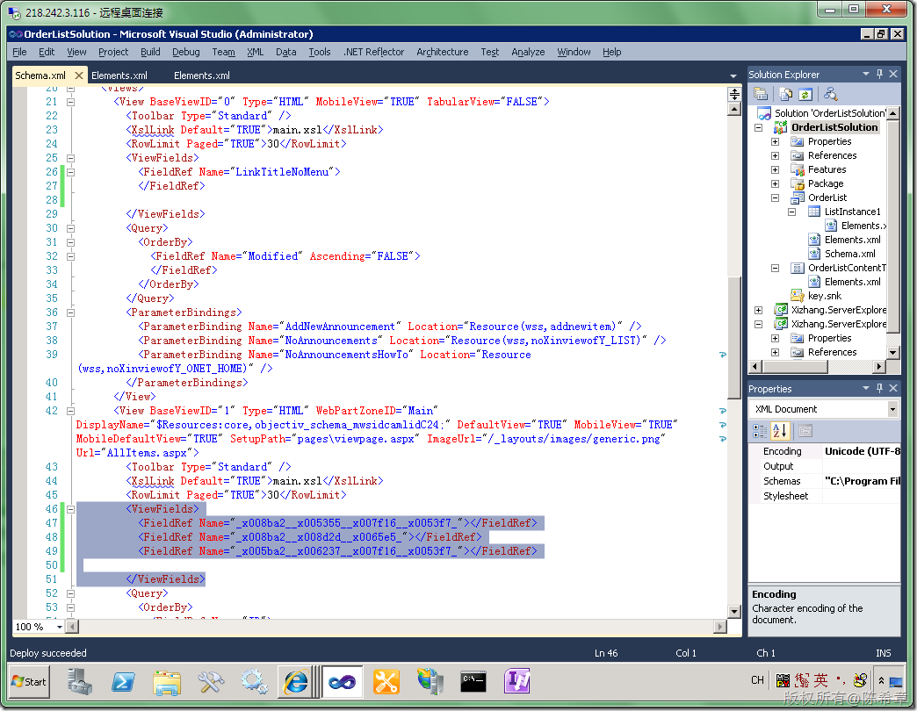Select the OrderListContentT node
Image resolution: width=917 pixels, height=711 pixels.
pos(847,268)
